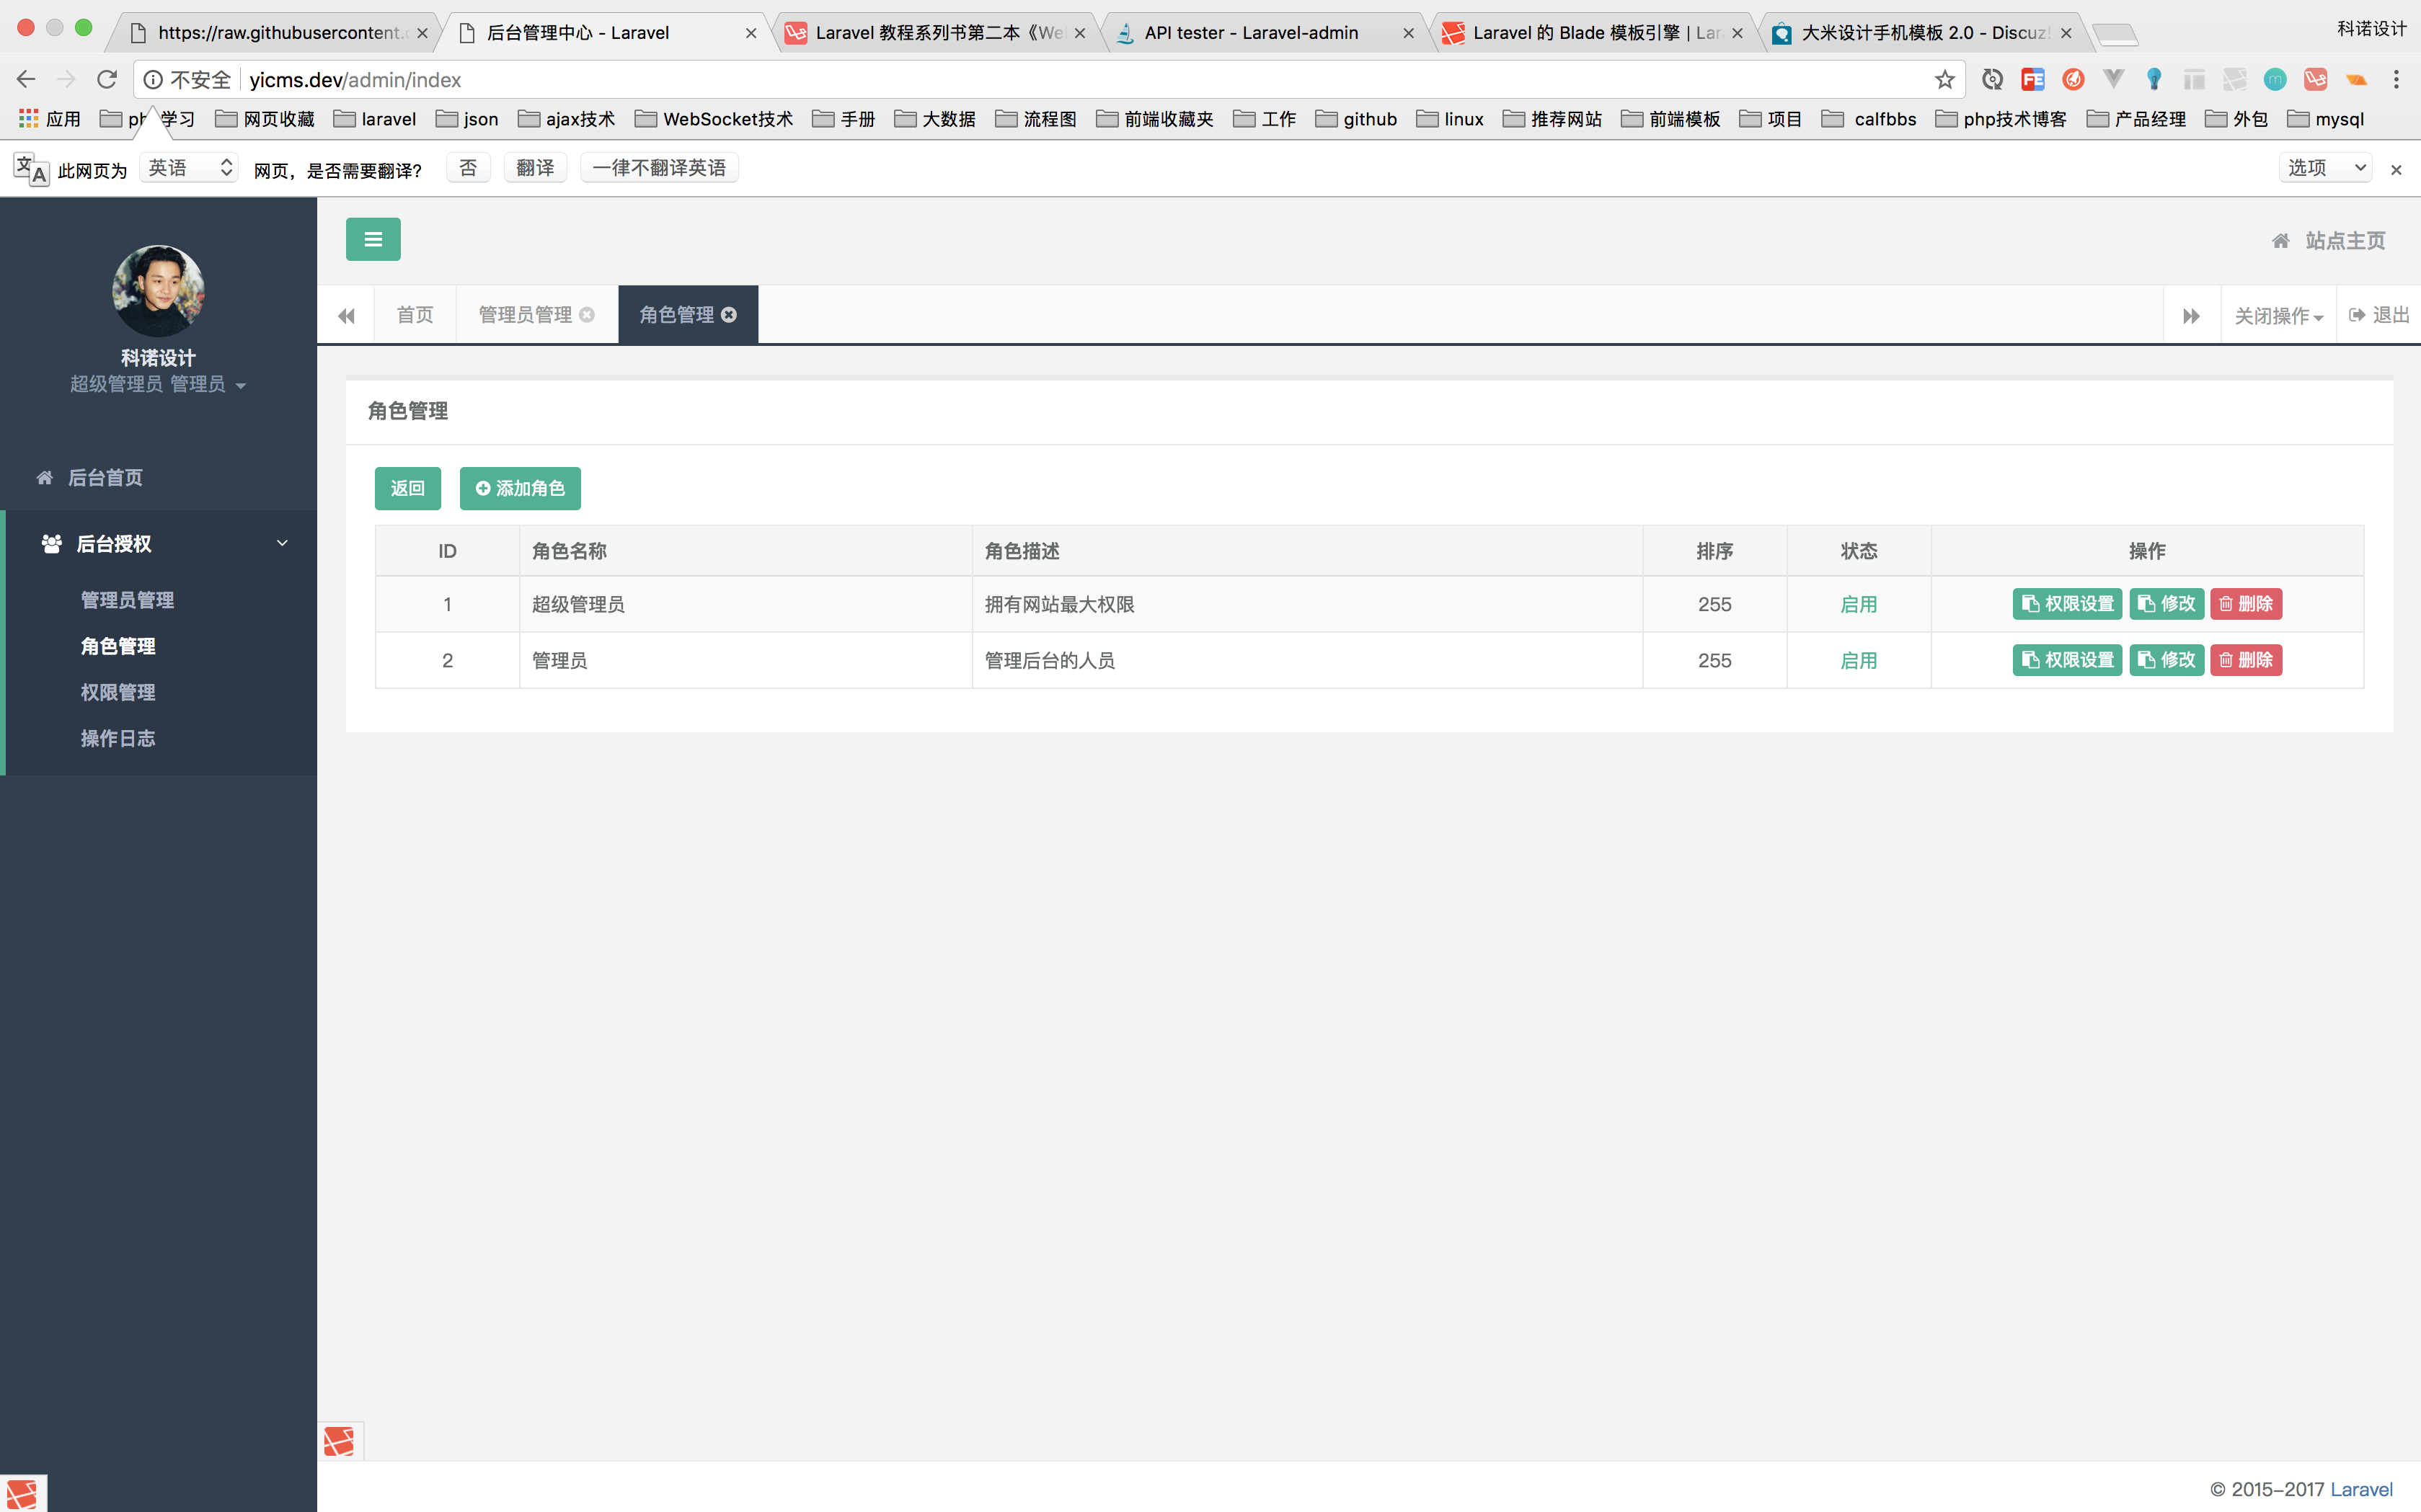The width and height of the screenshot is (2421, 1512).
Task: Click 权限设置 for 超级管理员 row
Action: pos(2067,604)
